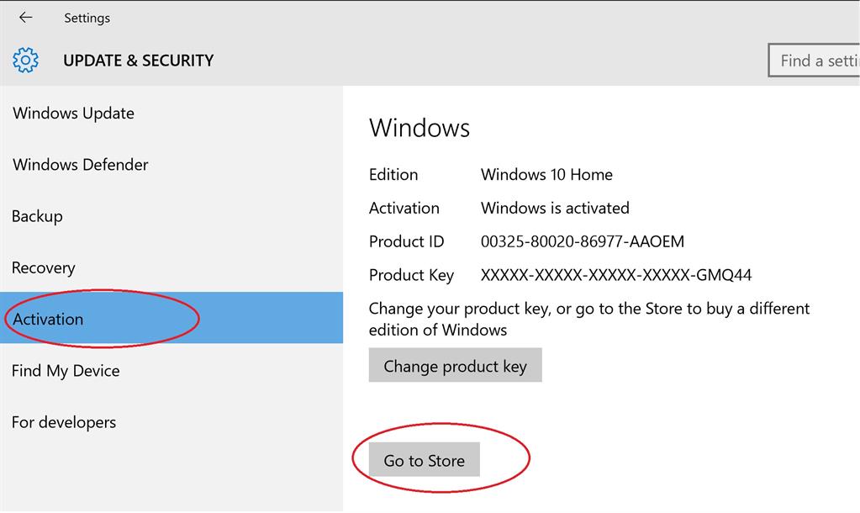Screen dimensions: 860x513
Task: Click the 'Settings' window title text
Action: pyautogui.click(x=87, y=18)
